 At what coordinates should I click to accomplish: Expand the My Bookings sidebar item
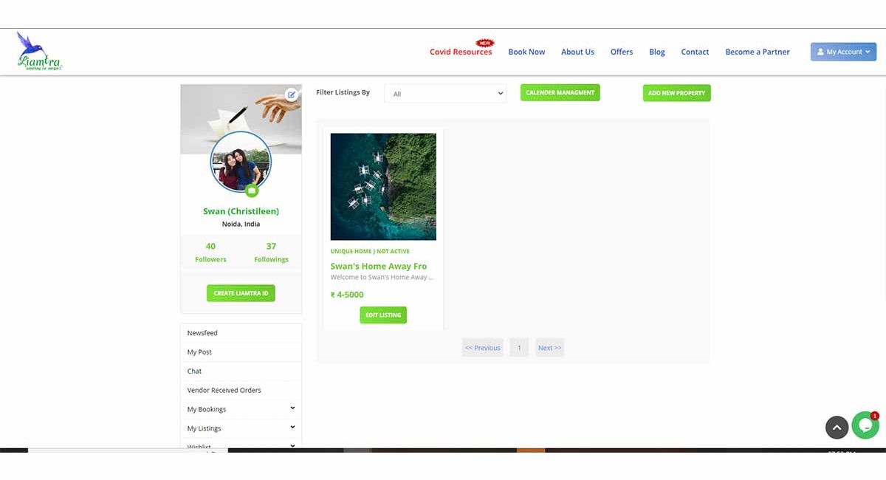(x=241, y=409)
